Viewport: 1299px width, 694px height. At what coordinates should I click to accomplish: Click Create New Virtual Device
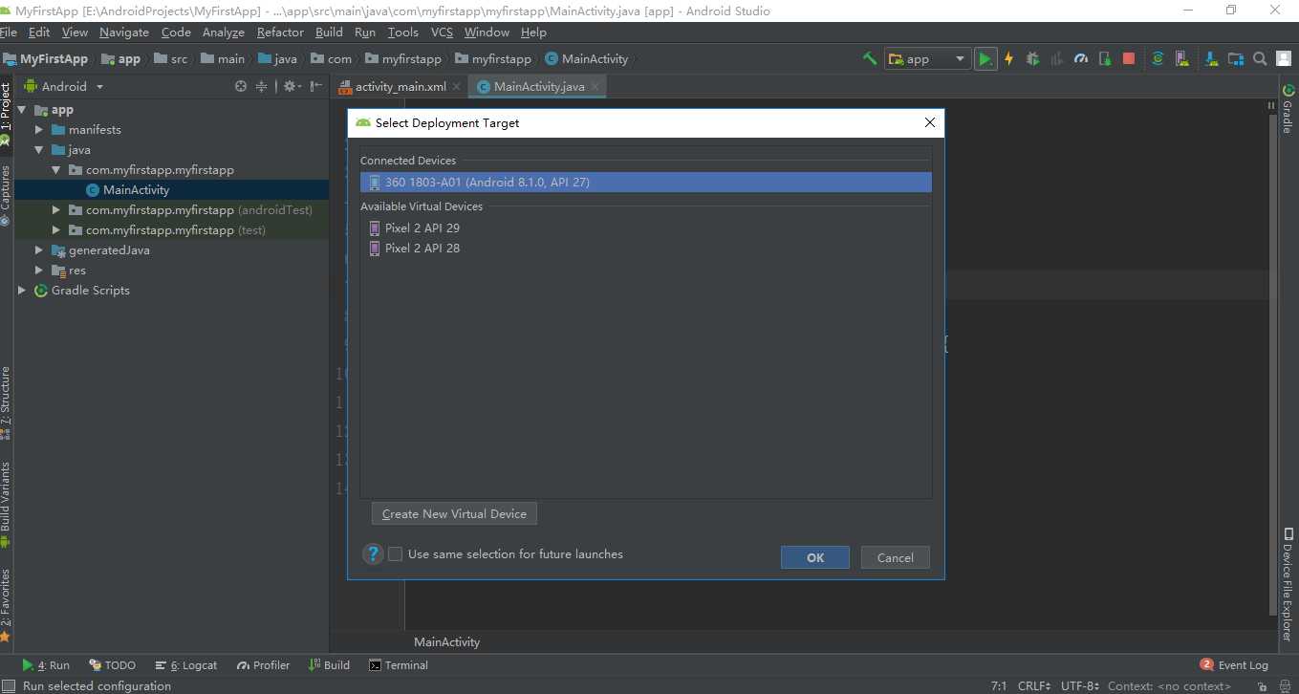point(454,513)
